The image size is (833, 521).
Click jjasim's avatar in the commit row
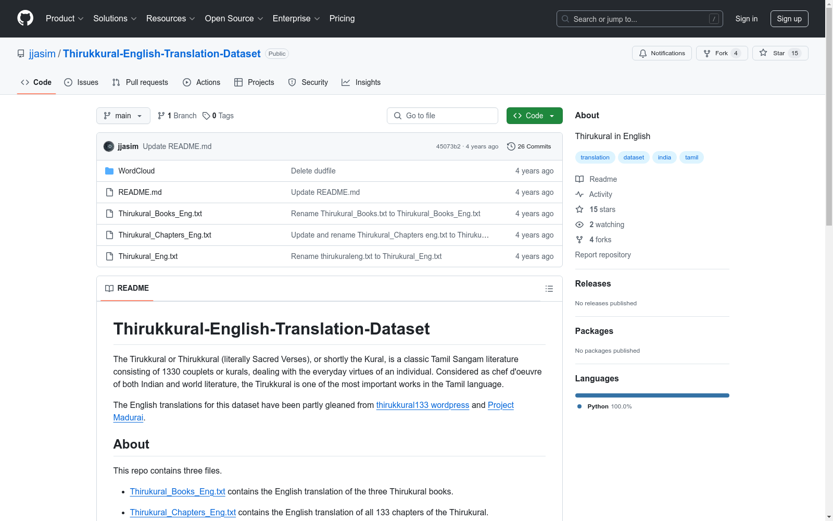(109, 146)
